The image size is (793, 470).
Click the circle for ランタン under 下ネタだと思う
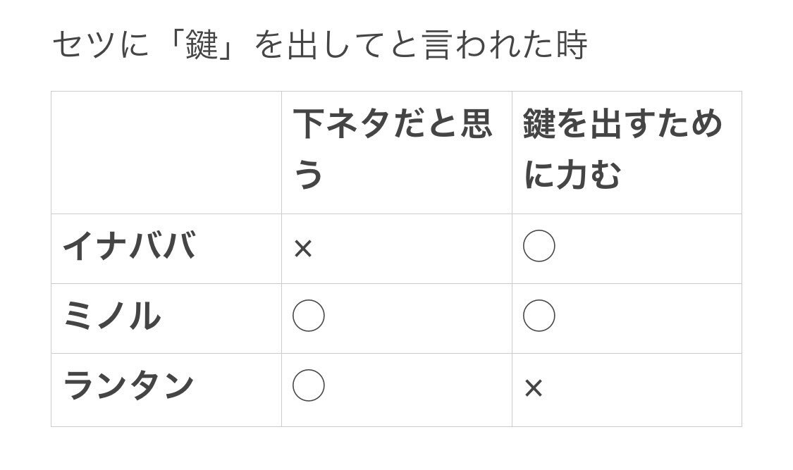click(x=309, y=385)
